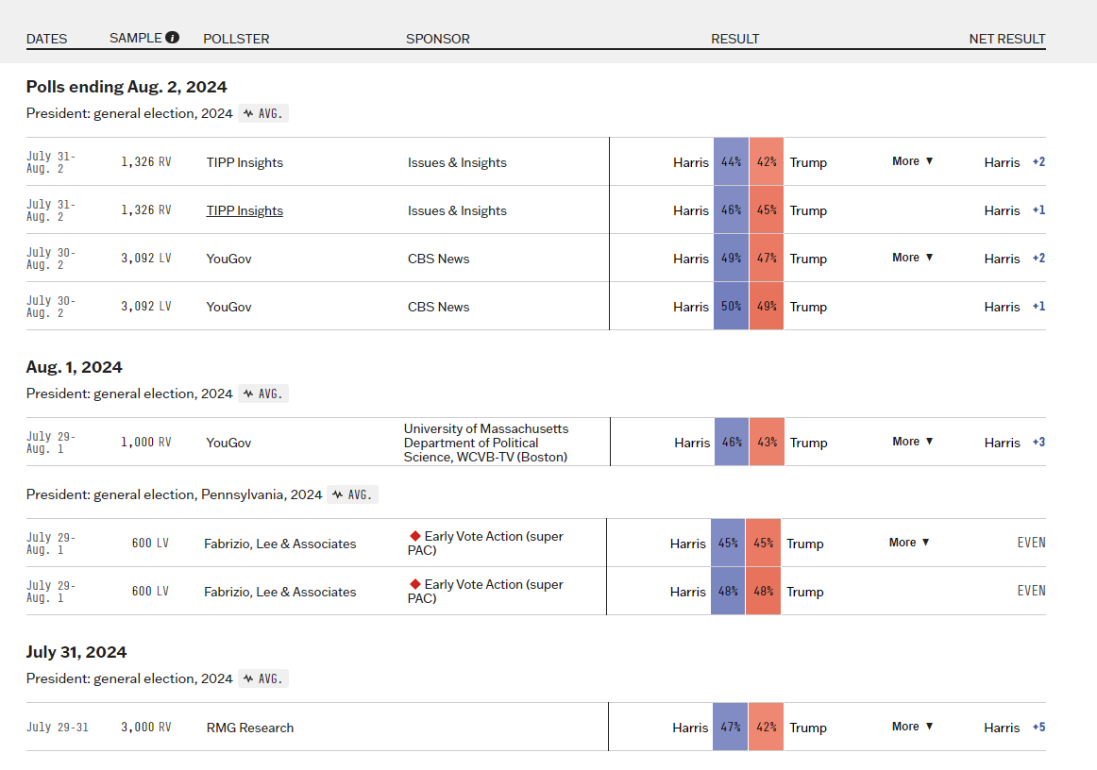The height and width of the screenshot is (770, 1097).
Task: Click RESULT column header
Action: [x=734, y=39]
